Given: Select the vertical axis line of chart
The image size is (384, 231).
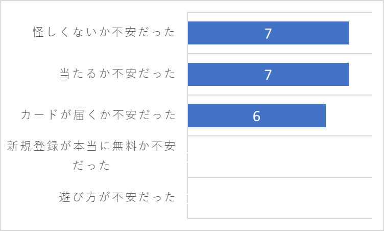Looking at the screenshot, I should 187,115.
